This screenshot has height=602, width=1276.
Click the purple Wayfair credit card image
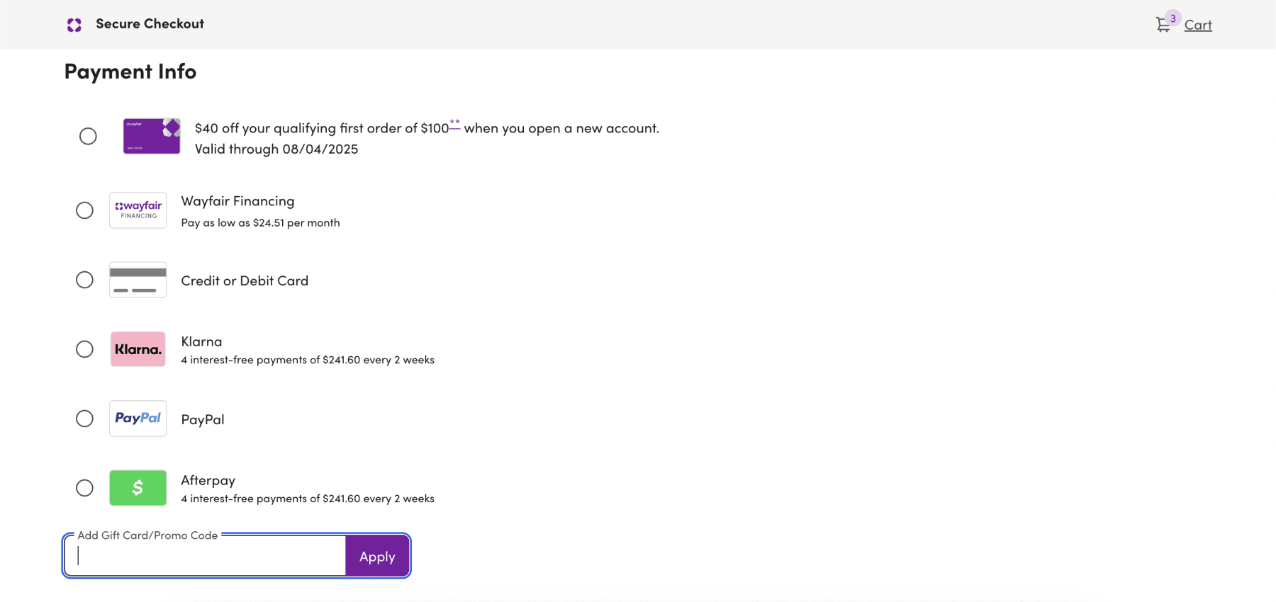151,136
